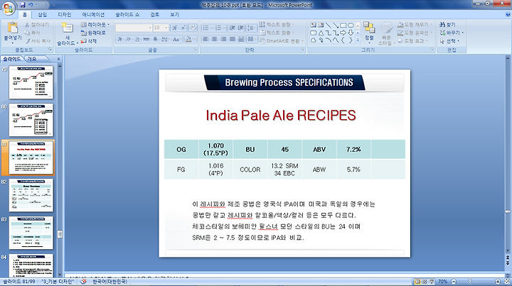512x286 pixels.
Task: Open the 애니메이션 Animations ribbon tab
Action: click(93, 15)
